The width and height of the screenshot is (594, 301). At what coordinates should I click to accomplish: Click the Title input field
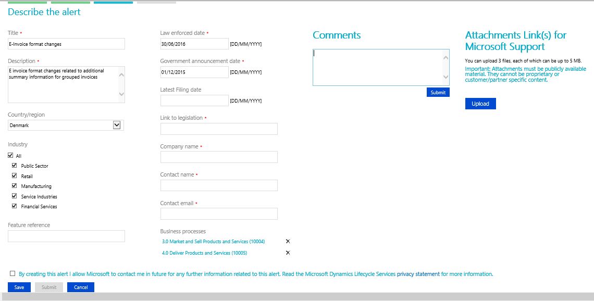66,44
